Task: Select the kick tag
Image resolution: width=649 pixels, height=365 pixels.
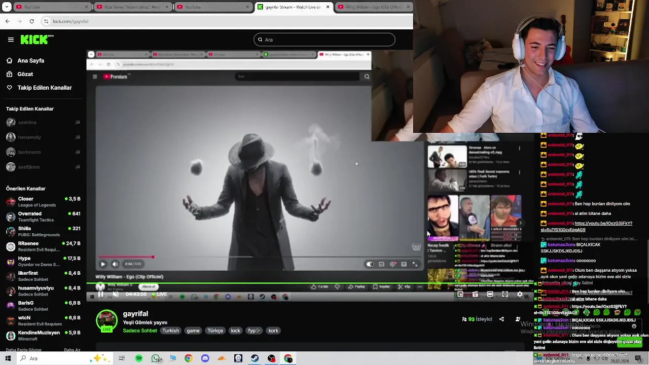Action: 236,331
